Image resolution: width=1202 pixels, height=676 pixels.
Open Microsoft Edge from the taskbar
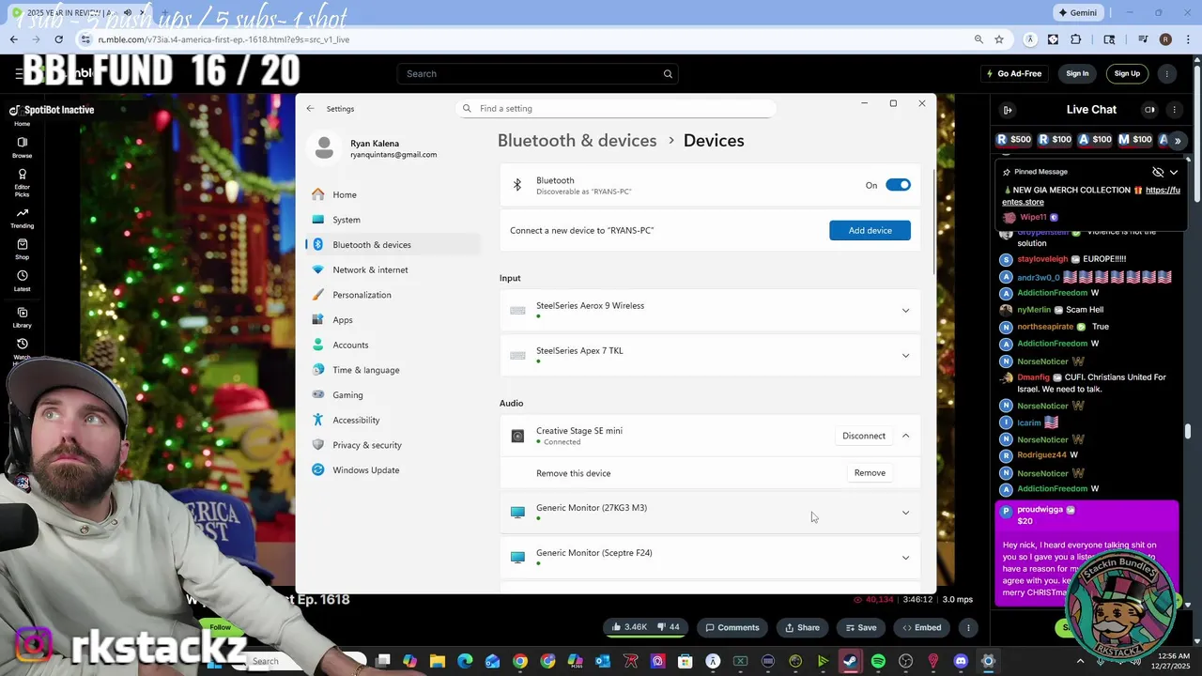465,661
